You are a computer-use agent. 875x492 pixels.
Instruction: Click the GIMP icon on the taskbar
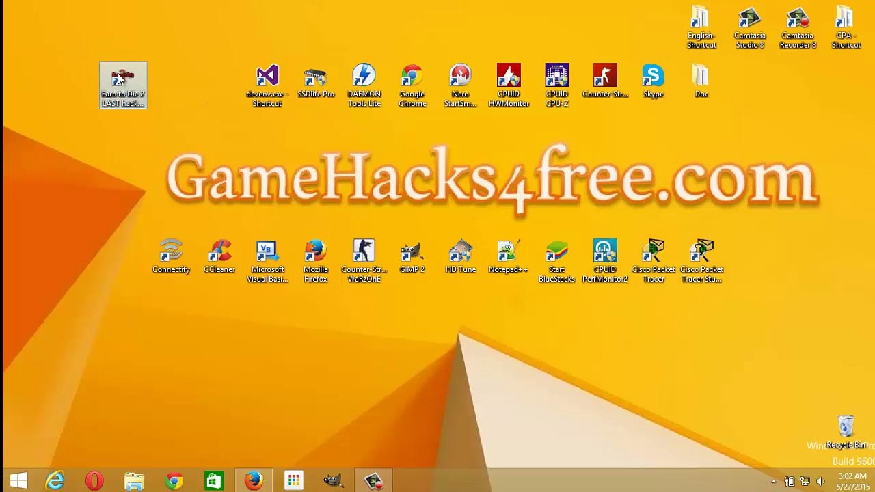(334, 481)
